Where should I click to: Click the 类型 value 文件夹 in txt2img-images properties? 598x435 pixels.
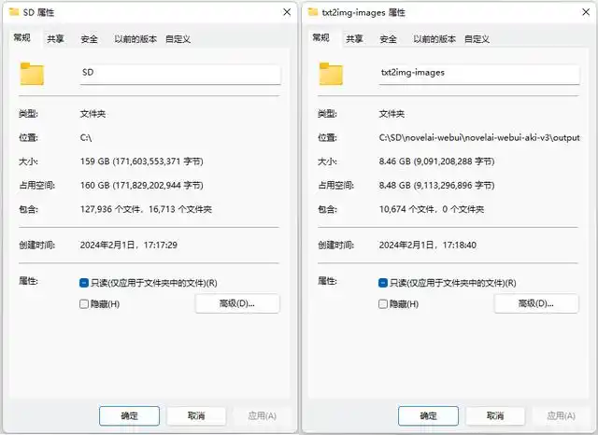[x=392, y=114]
